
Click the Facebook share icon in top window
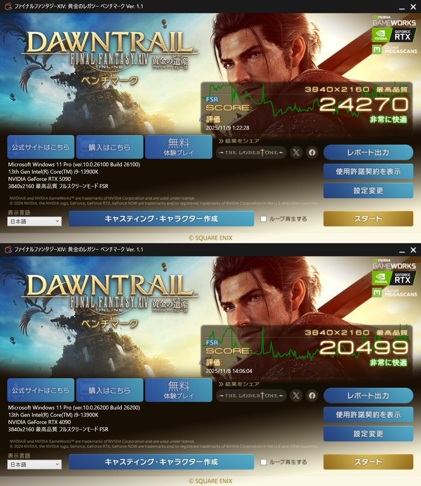click(312, 152)
